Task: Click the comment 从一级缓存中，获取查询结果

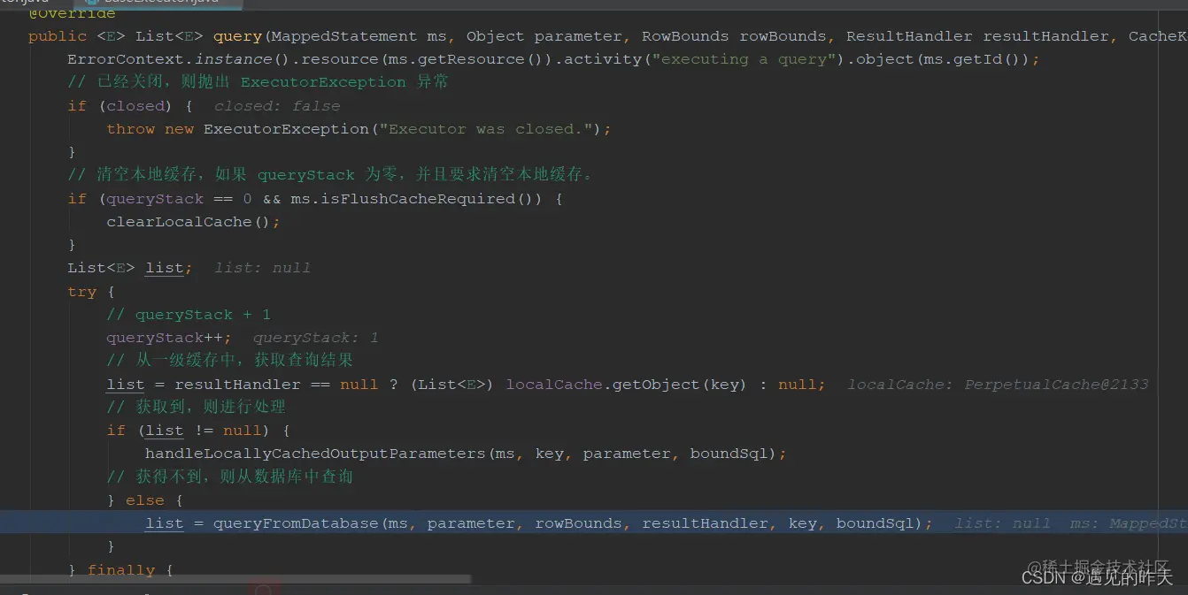Action: click(x=230, y=360)
